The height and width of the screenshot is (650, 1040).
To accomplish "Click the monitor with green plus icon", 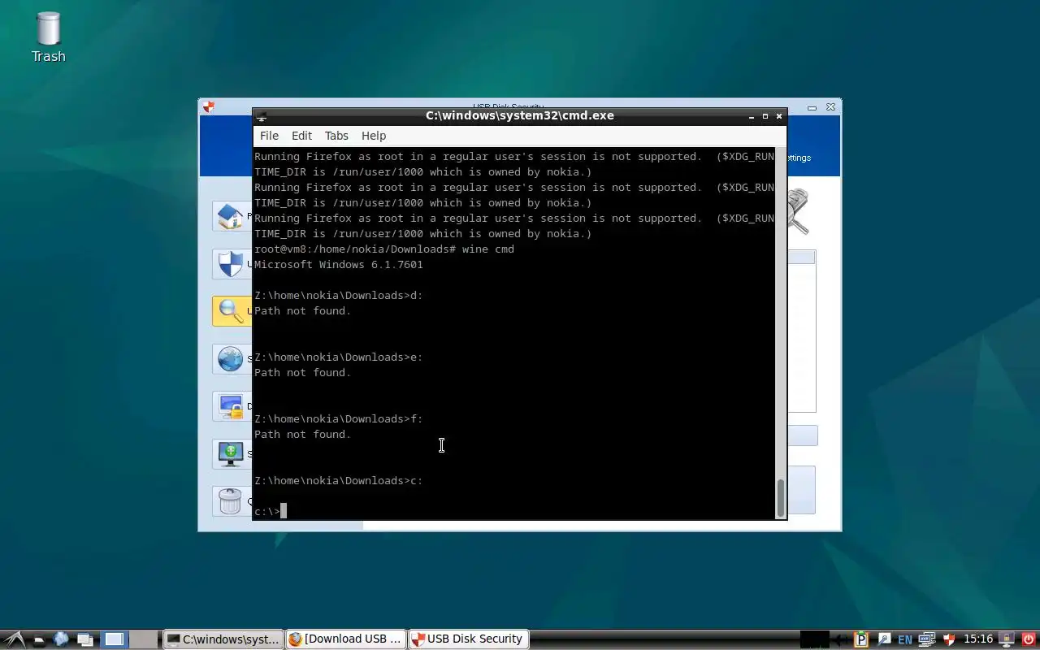I will click(231, 453).
